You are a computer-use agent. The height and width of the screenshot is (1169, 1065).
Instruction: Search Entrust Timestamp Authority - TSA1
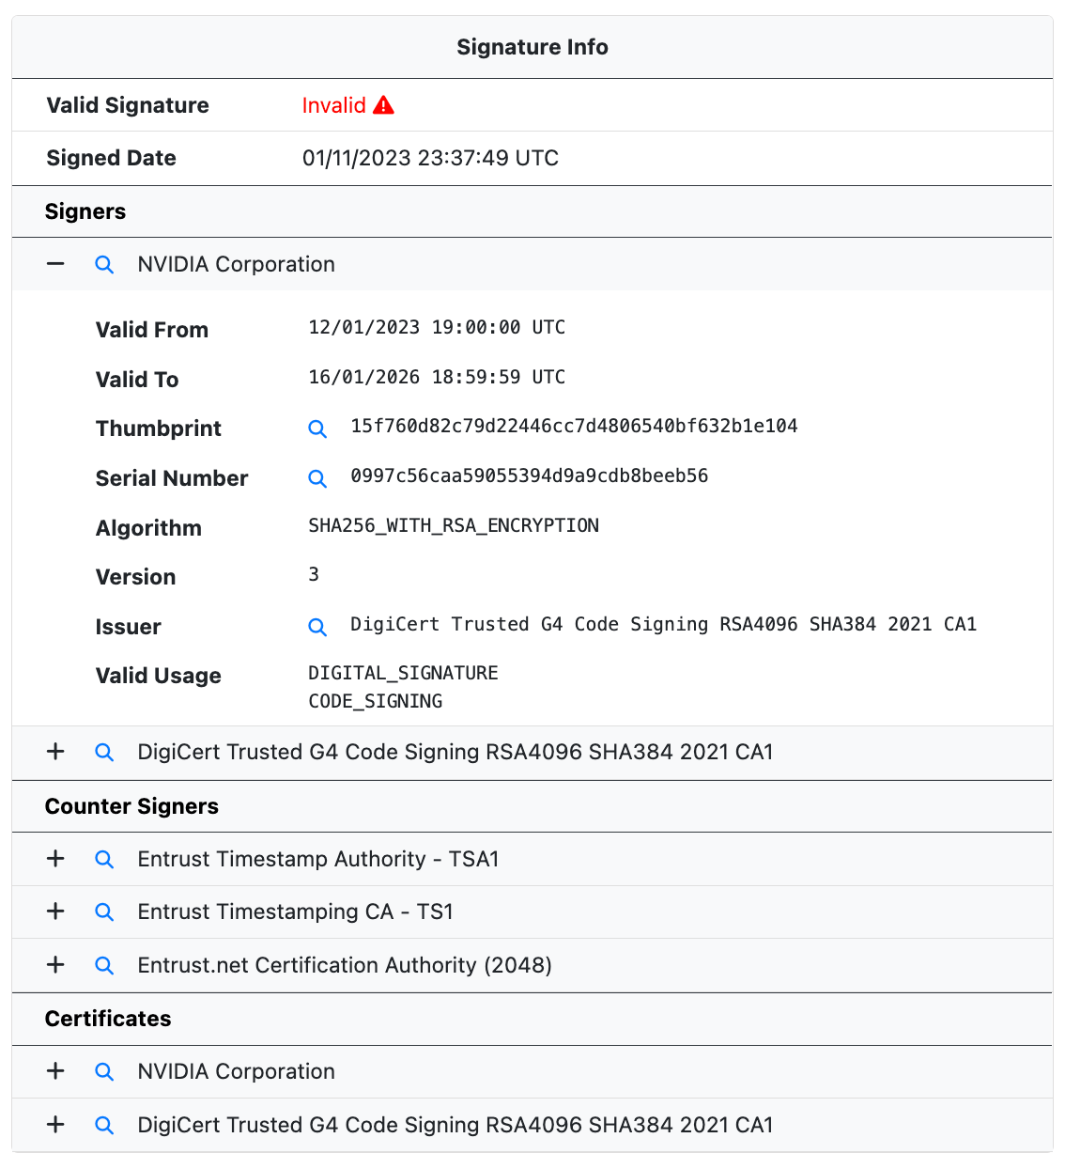(104, 860)
